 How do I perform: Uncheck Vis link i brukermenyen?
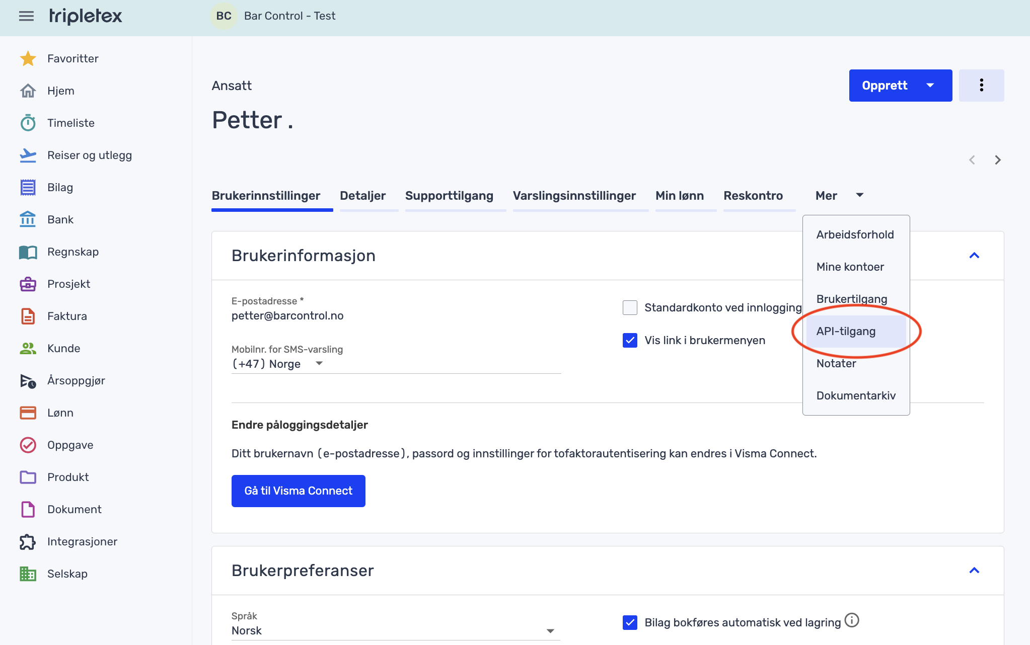pyautogui.click(x=630, y=341)
